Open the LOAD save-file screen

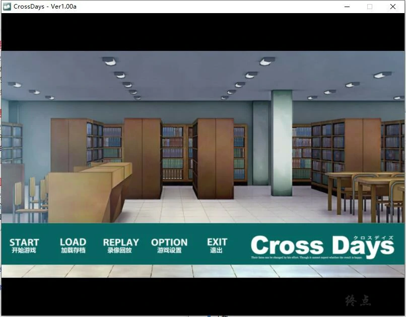coord(73,242)
